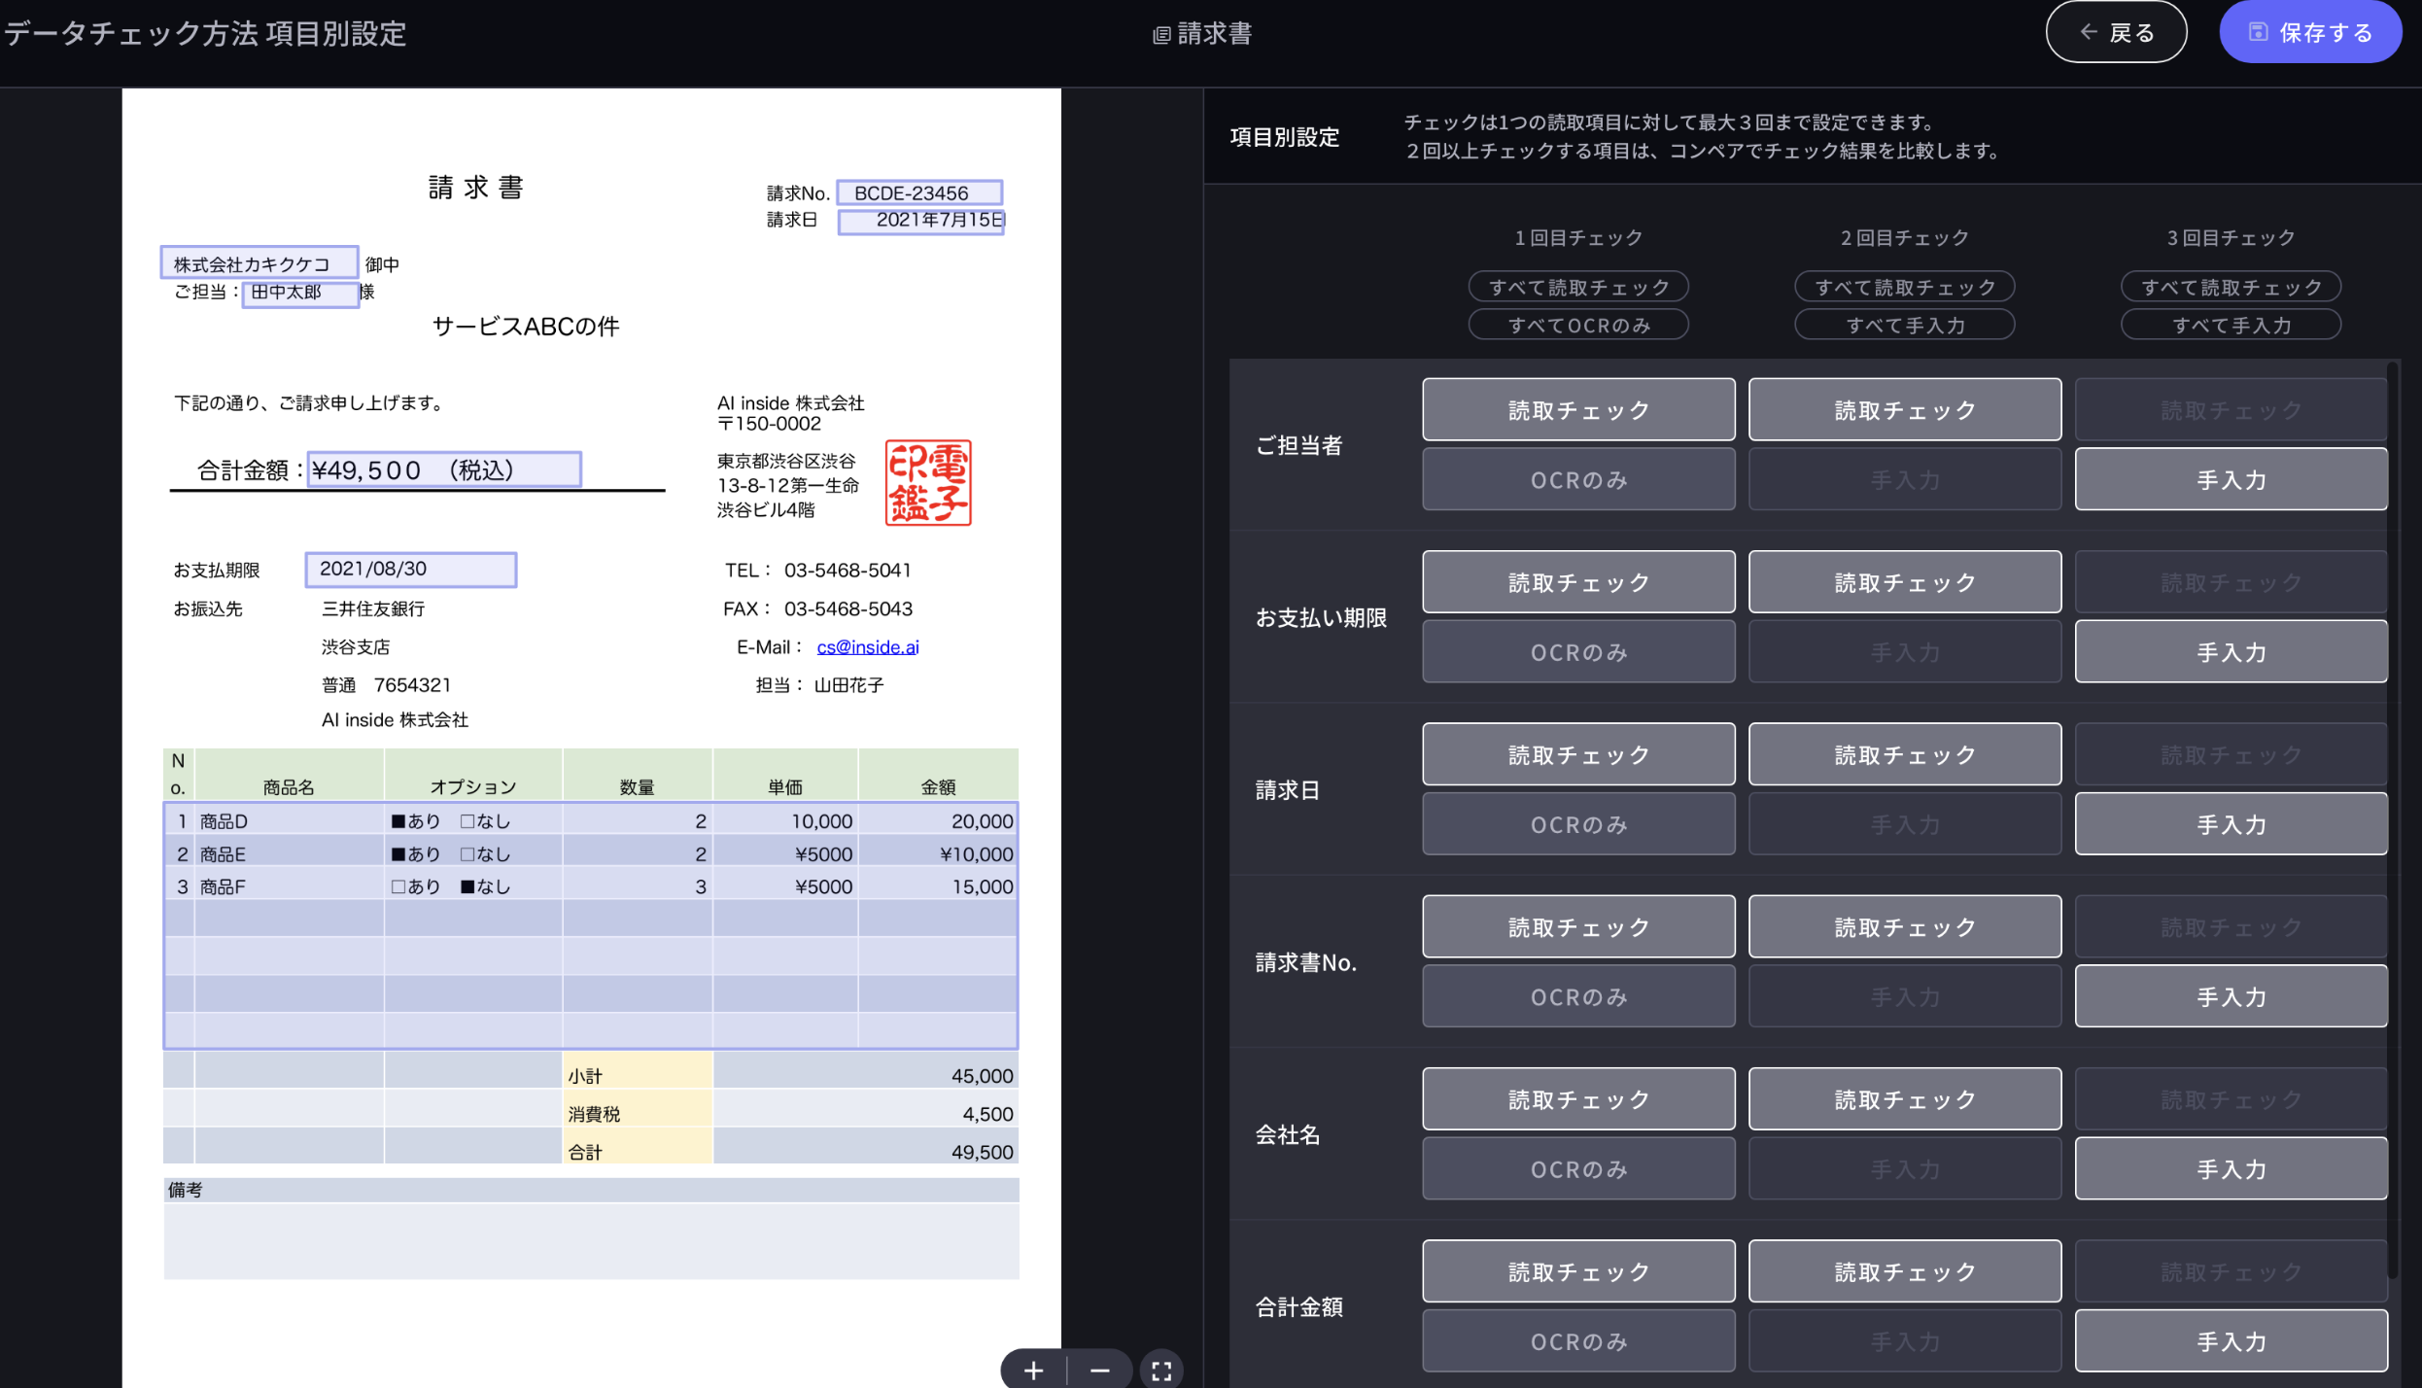Set 会社名 3rd check to 手入力

tap(2231, 1168)
